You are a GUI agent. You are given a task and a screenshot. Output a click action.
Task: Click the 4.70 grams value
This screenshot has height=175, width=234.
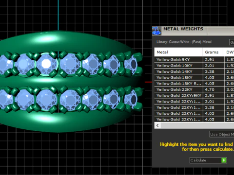tap(210, 89)
